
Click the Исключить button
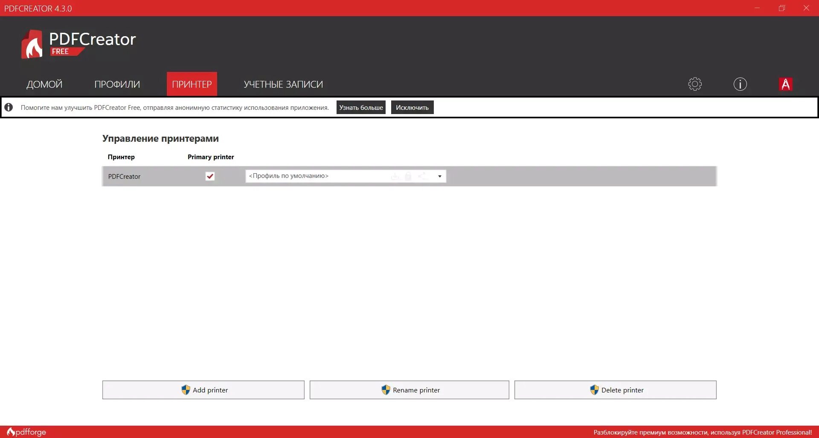412,107
